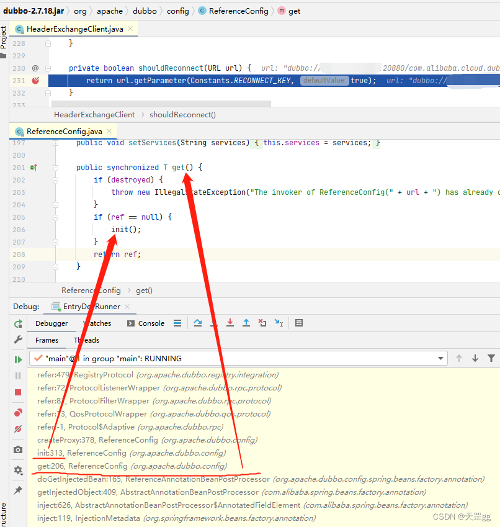Select frame createProxy:378, ReferenceConfig

262,440
